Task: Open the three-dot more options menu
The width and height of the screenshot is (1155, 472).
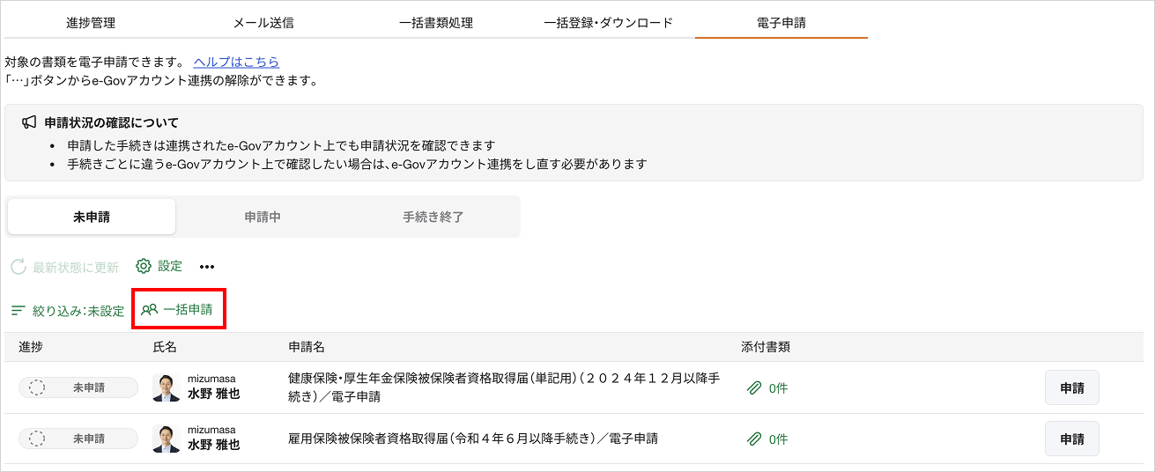Action: [207, 267]
